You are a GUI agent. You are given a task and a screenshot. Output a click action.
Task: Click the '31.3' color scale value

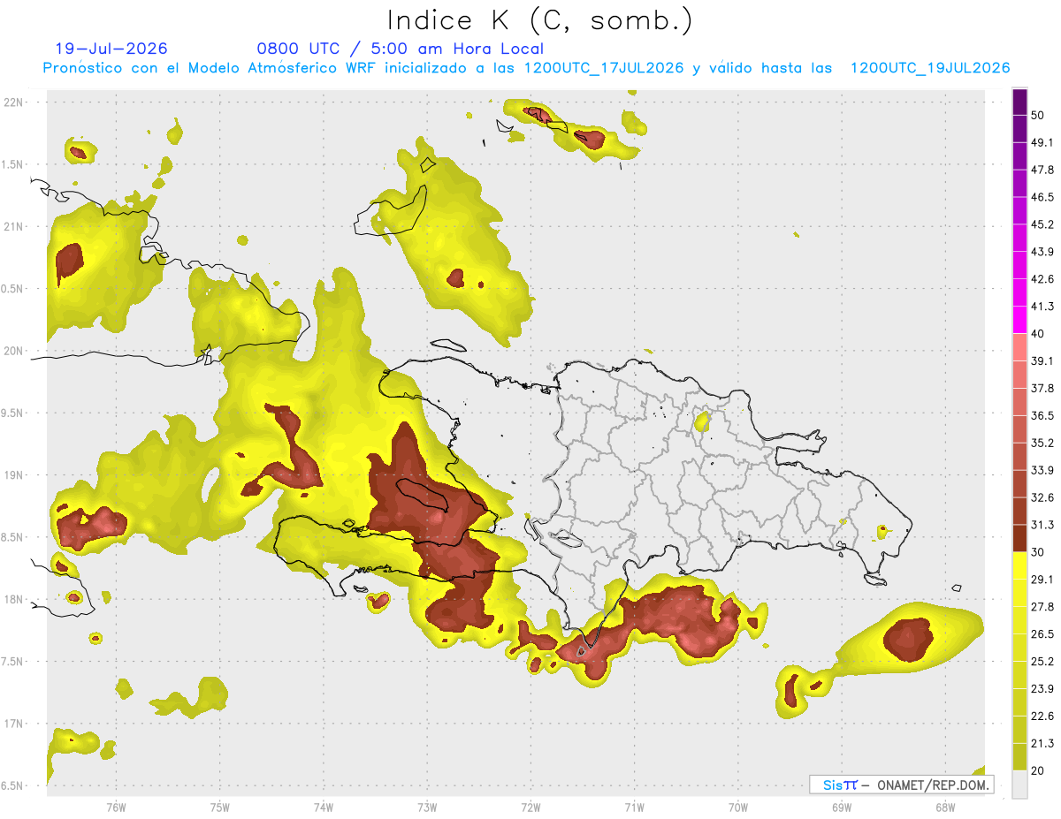(x=1042, y=525)
